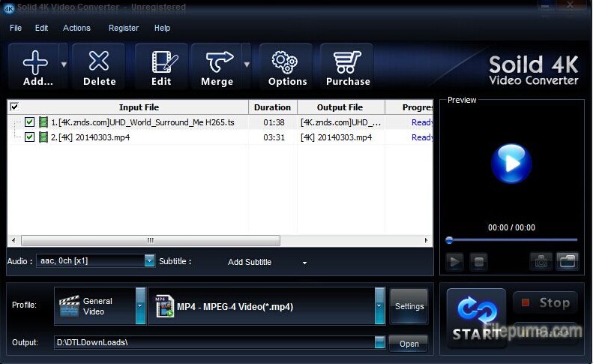Open the General Video profile category dropdown

(140, 305)
